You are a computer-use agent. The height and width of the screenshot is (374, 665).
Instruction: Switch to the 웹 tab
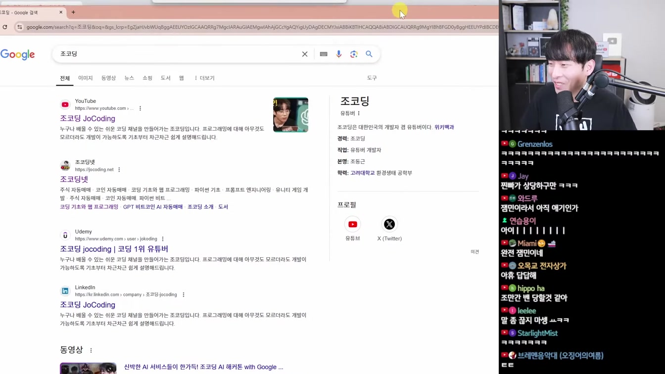pyautogui.click(x=182, y=78)
